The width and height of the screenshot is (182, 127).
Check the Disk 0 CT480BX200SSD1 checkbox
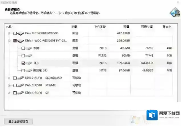pos(15,33)
